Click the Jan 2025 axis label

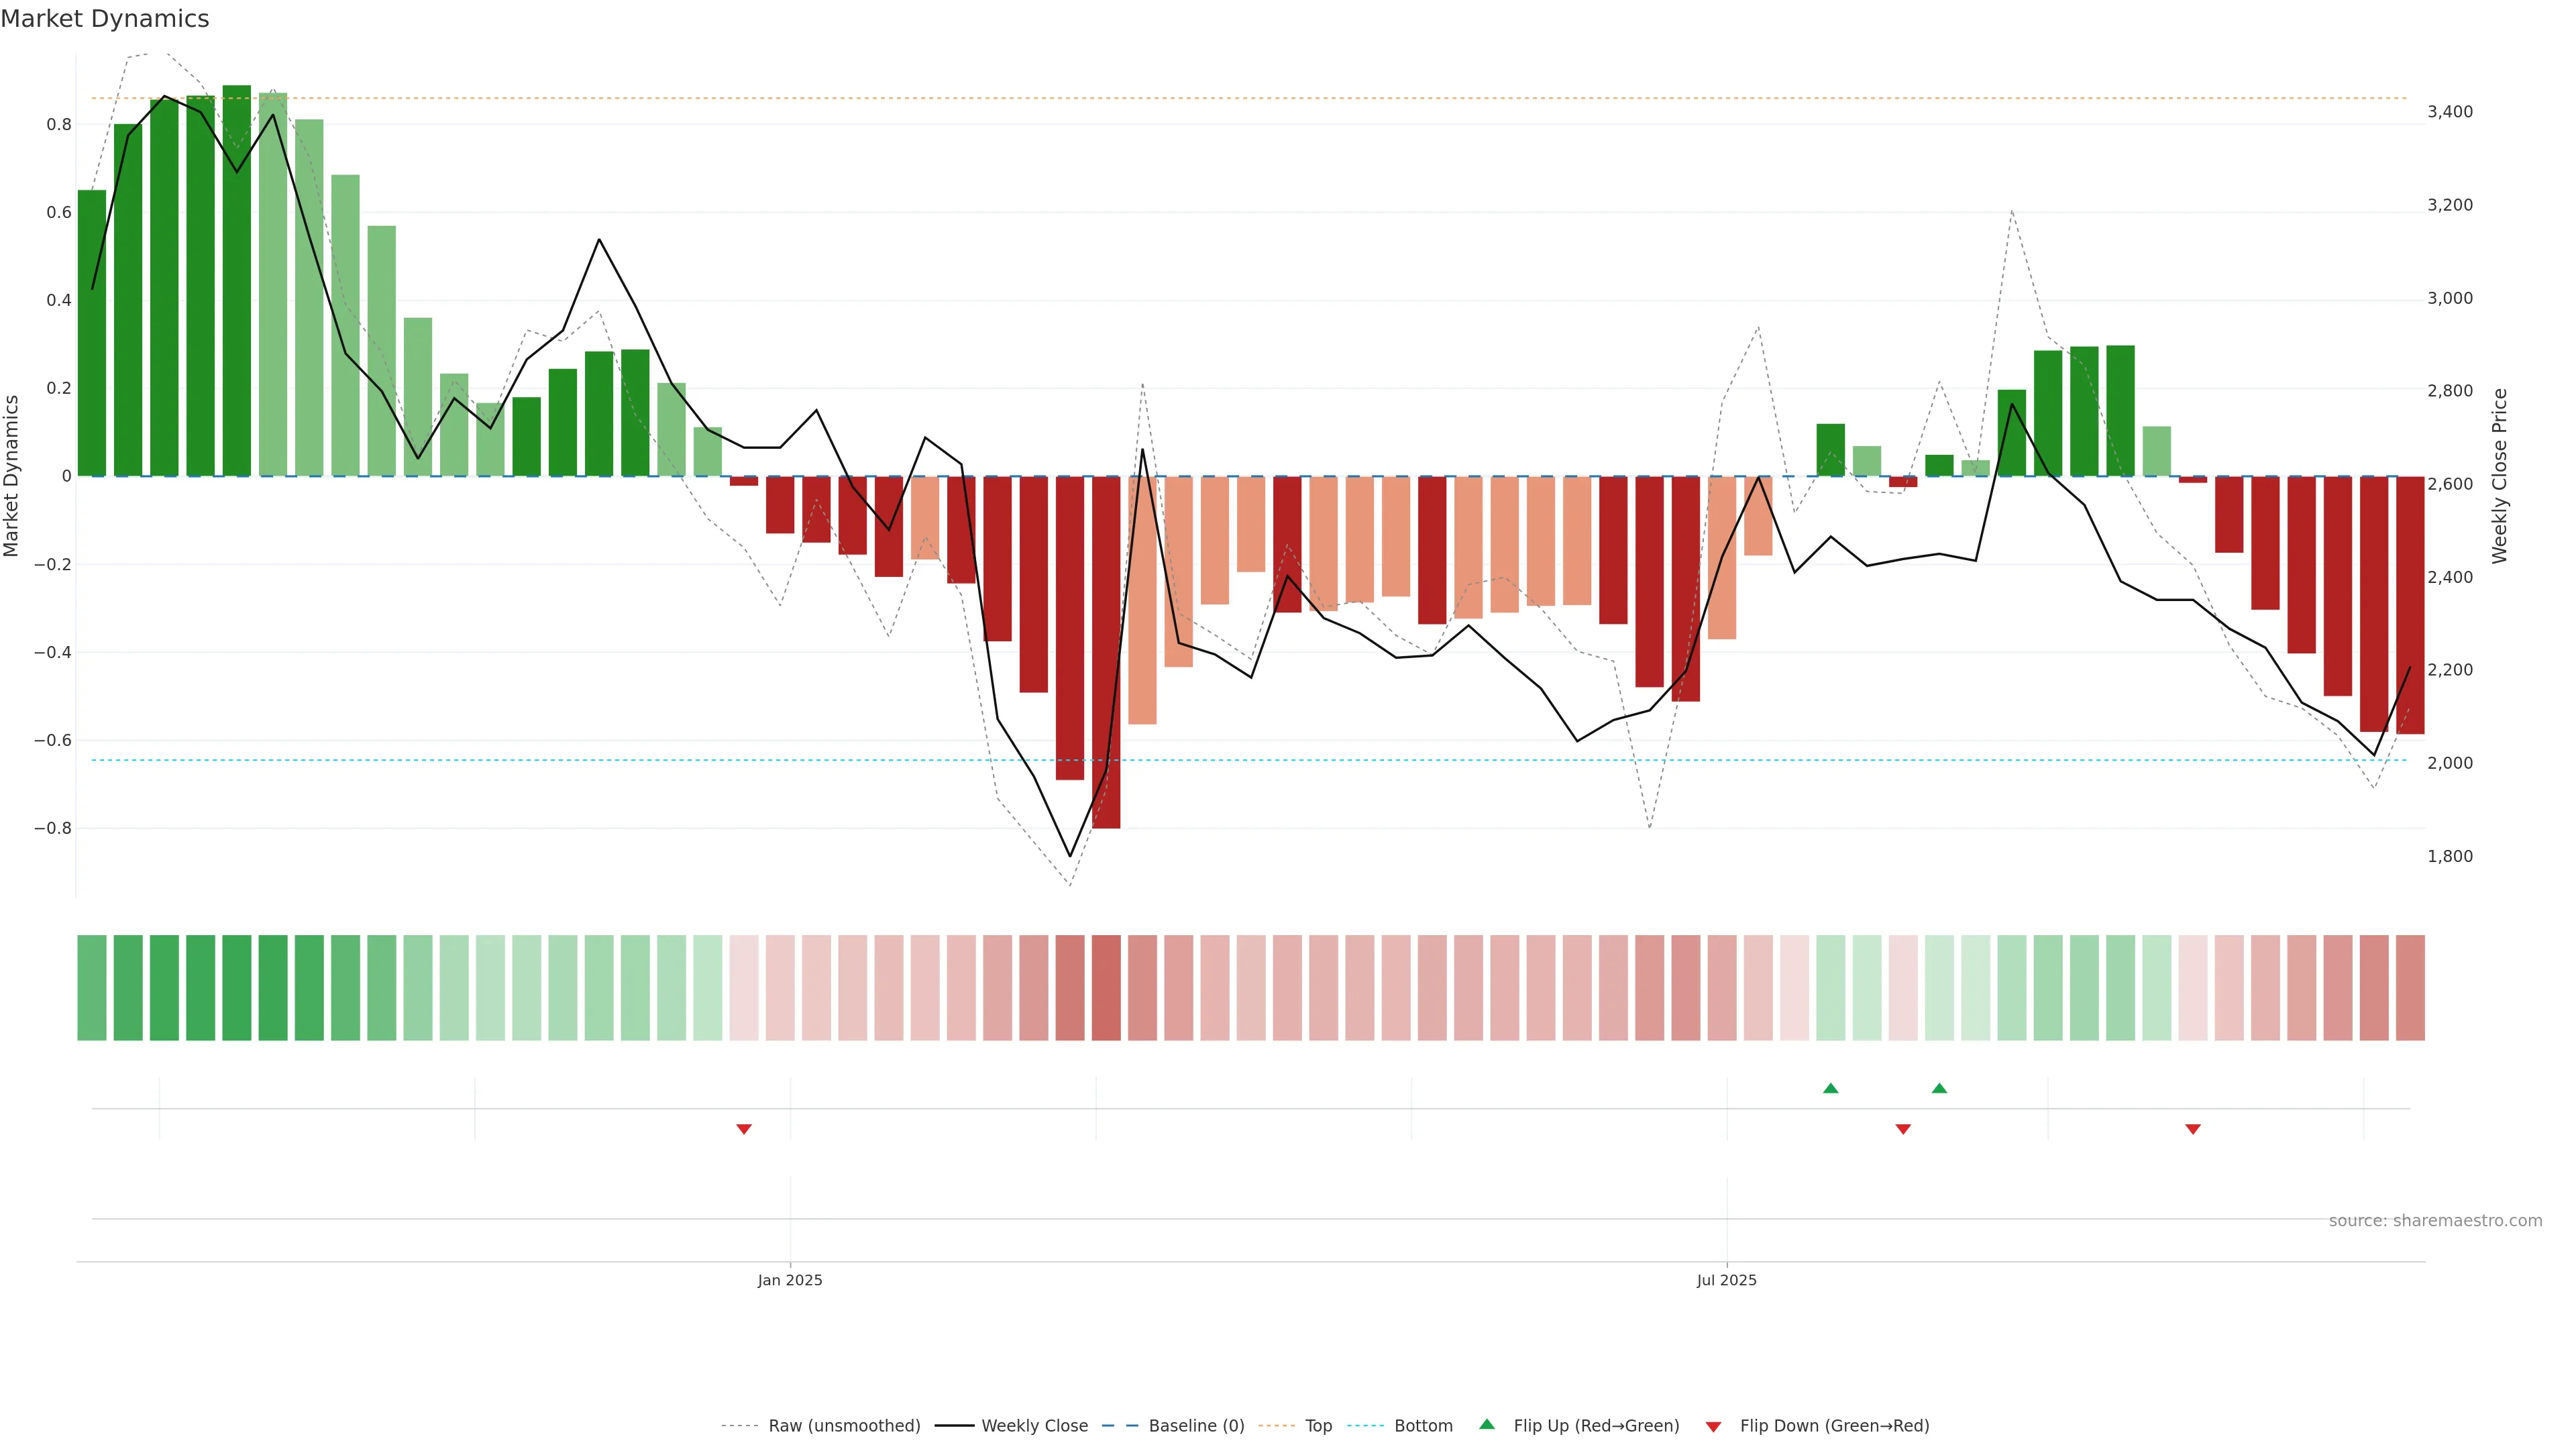[789, 1280]
